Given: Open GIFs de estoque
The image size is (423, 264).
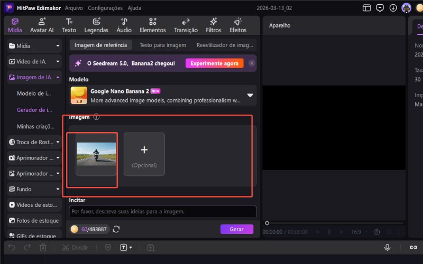Looking at the screenshot, I should point(34,235).
